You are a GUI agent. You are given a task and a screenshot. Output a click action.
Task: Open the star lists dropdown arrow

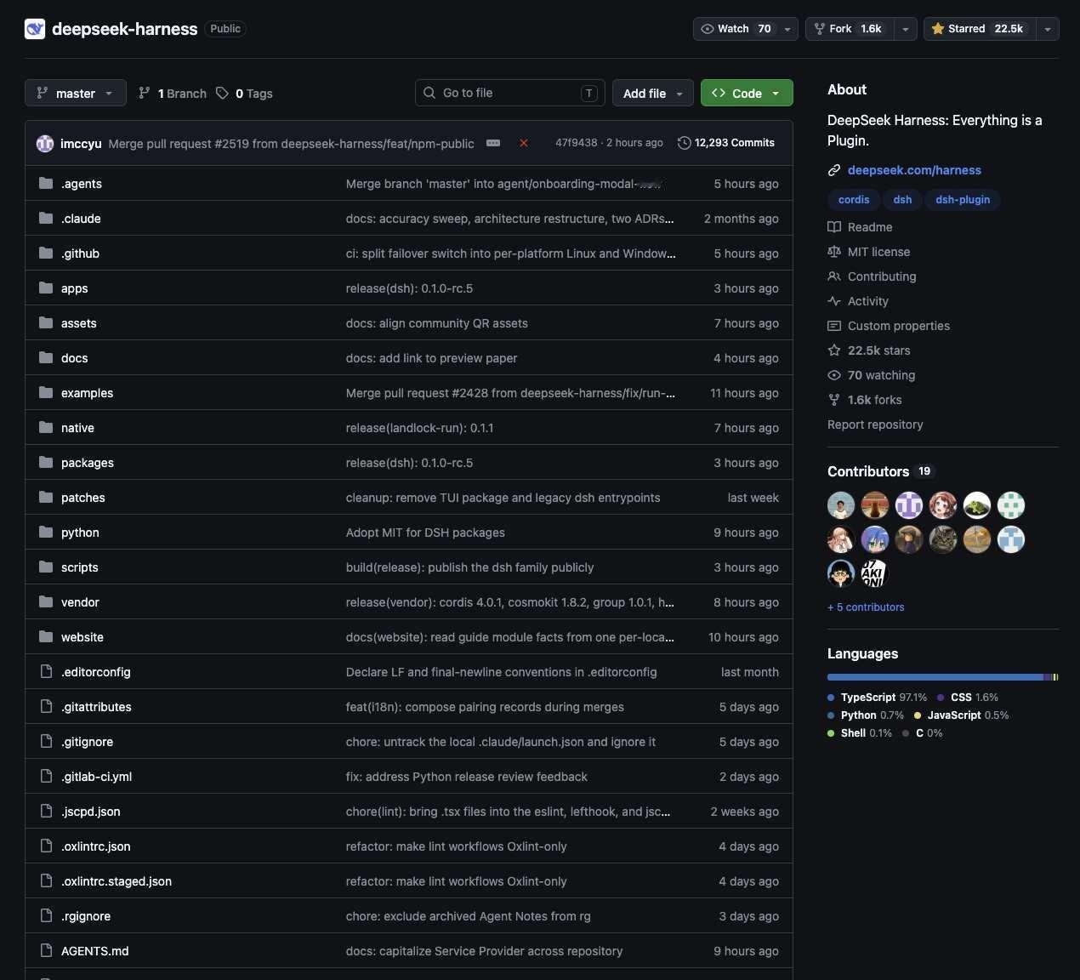[1048, 29]
